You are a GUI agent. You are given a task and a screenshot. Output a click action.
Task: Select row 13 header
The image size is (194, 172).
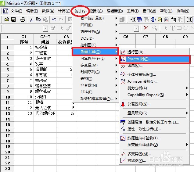tap(7, 113)
